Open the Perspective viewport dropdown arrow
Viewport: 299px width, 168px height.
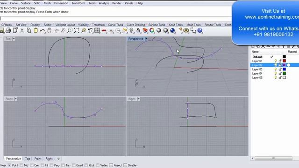coord(146,39)
